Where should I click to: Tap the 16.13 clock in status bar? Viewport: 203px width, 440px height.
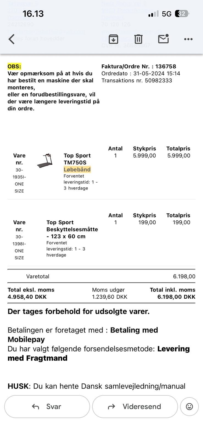[x=33, y=14]
